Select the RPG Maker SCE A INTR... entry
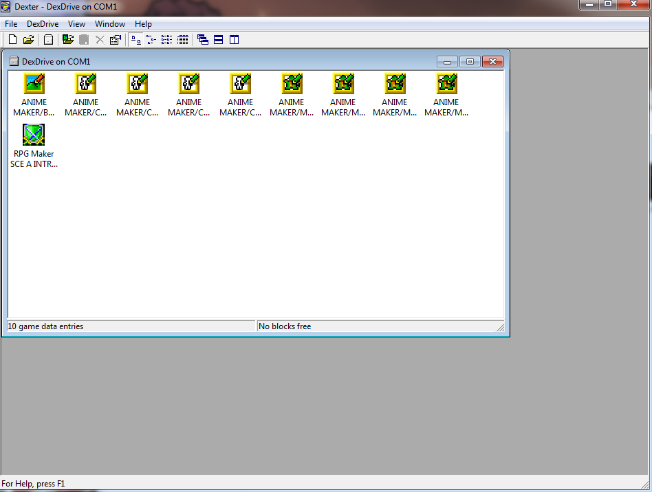This screenshot has height=492, width=652. [x=34, y=146]
